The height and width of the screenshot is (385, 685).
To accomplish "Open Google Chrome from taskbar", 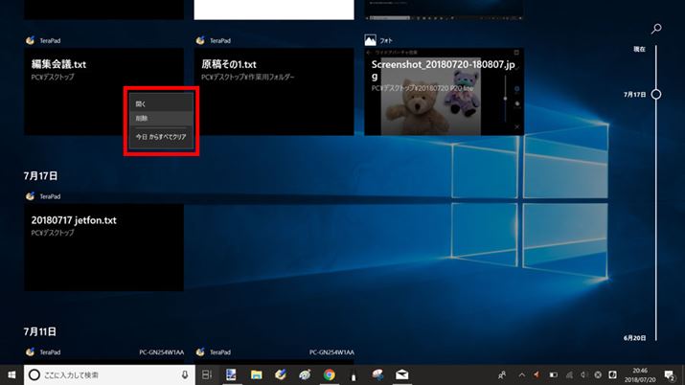I will click(x=329, y=374).
